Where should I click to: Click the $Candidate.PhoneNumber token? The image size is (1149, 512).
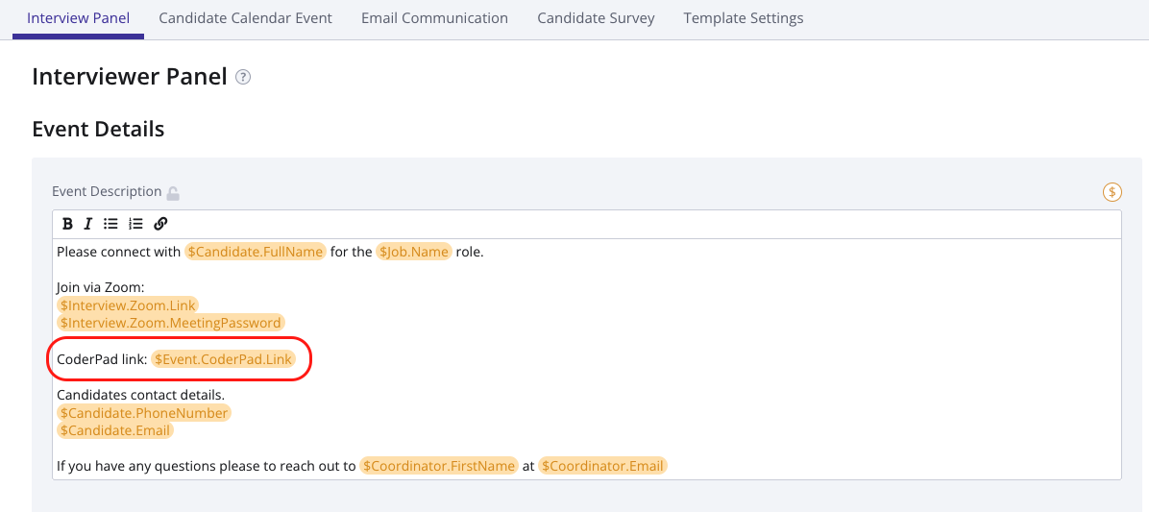coord(144,413)
